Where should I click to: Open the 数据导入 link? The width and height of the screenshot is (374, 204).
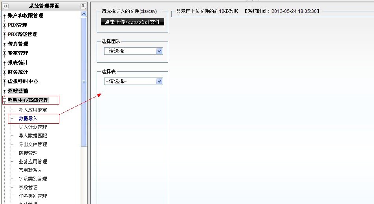pyautogui.click(x=28, y=119)
